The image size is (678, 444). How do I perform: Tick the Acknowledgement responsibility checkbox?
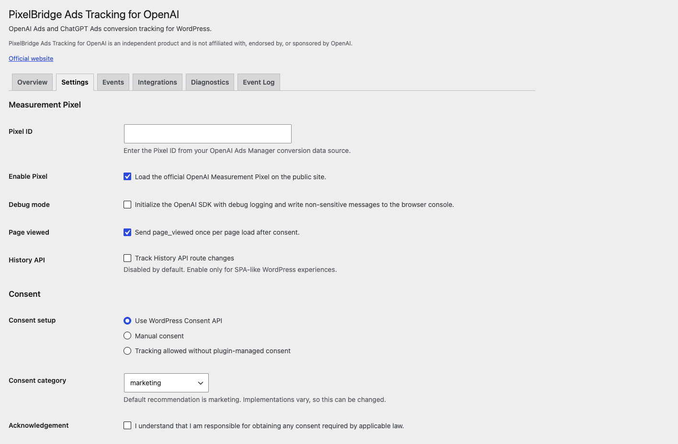coord(127,425)
